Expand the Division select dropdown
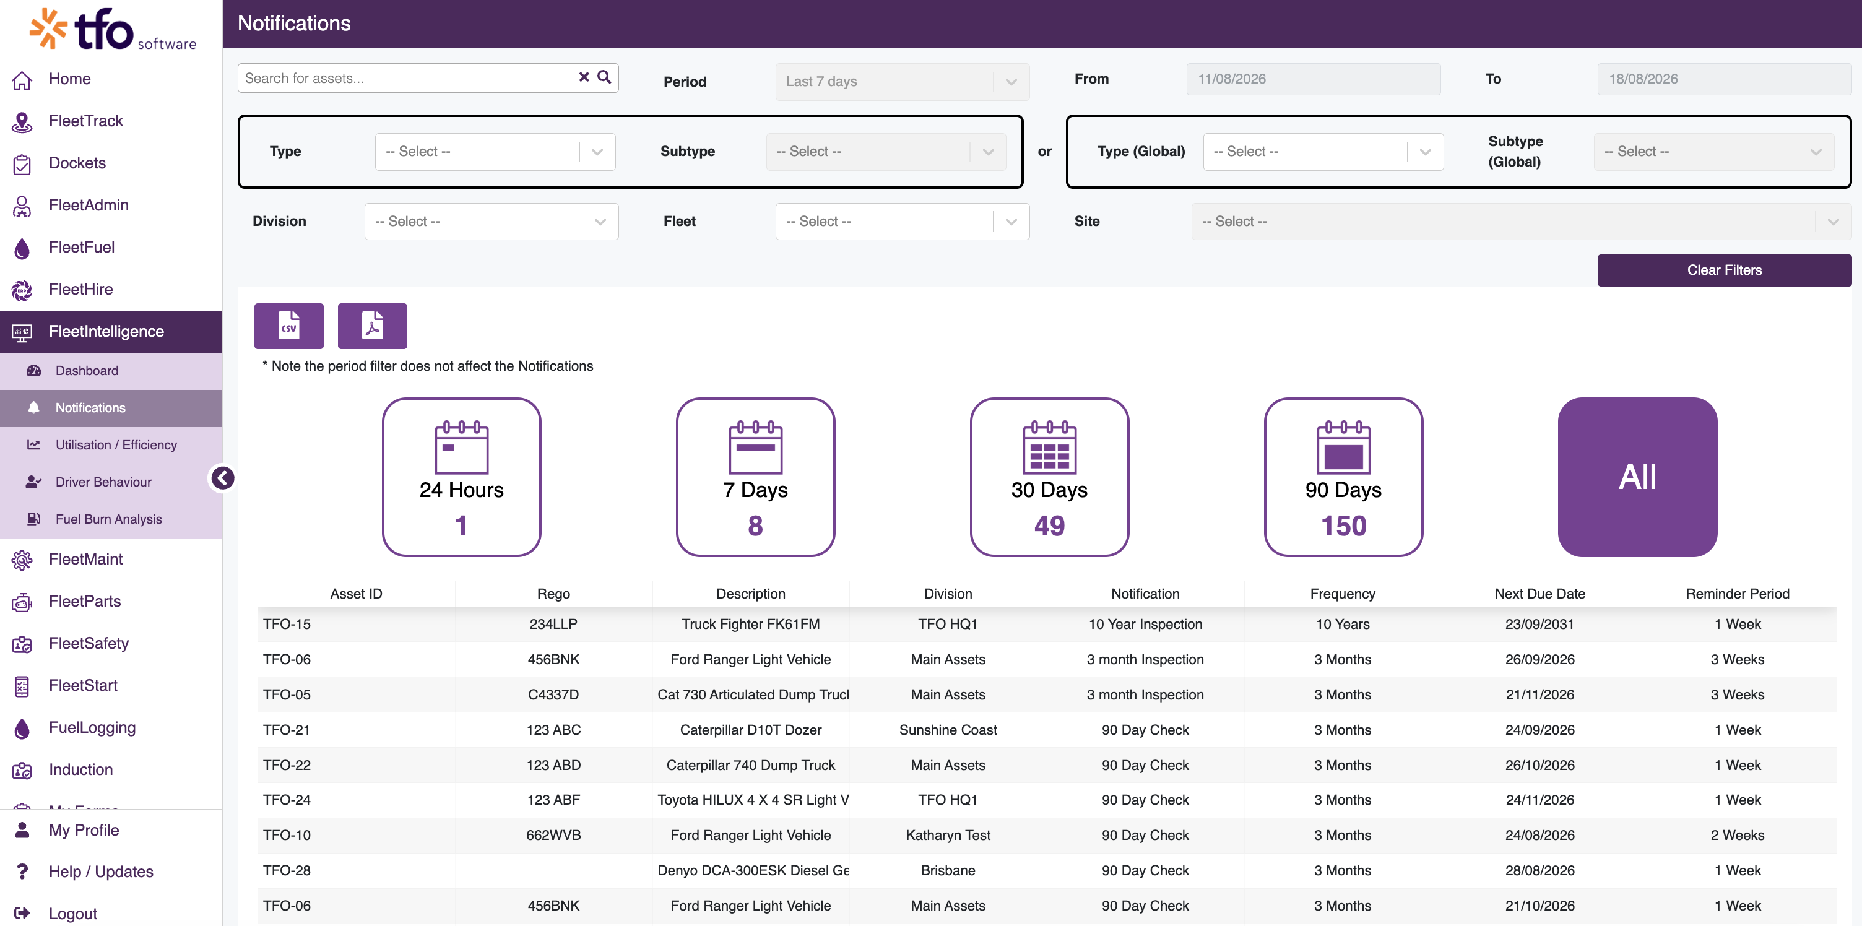The height and width of the screenshot is (926, 1862). coord(491,222)
